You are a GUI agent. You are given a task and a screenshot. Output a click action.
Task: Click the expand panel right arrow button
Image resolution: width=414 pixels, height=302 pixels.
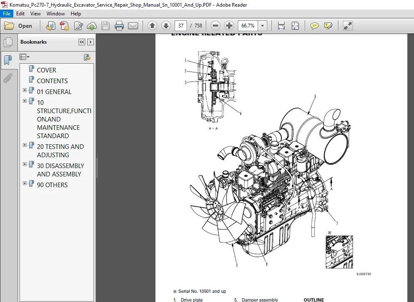pyautogui.click(x=91, y=42)
